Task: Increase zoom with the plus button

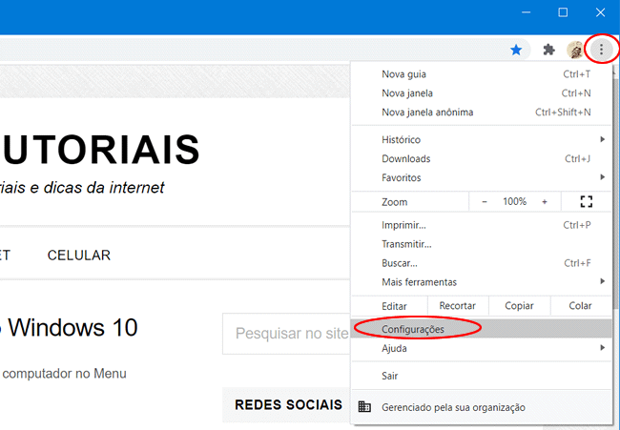Action: click(x=545, y=202)
